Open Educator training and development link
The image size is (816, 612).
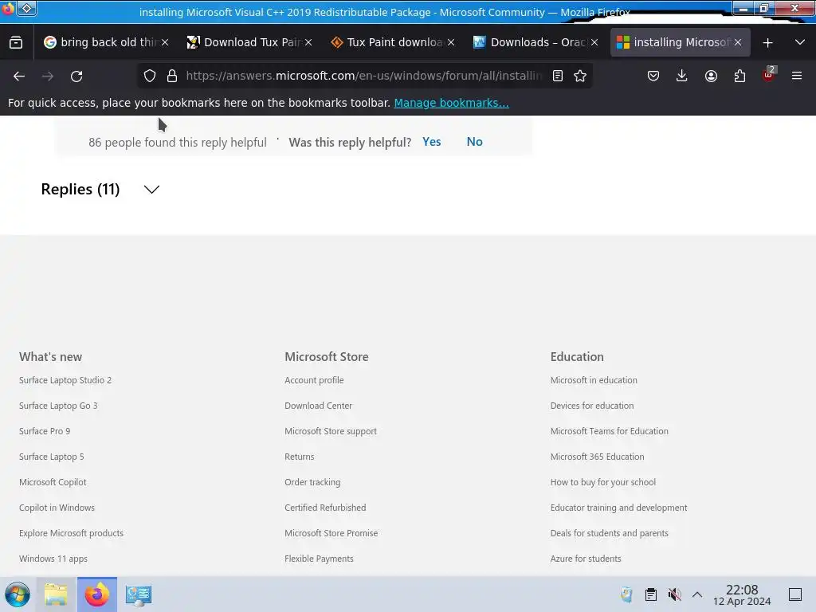point(618,508)
